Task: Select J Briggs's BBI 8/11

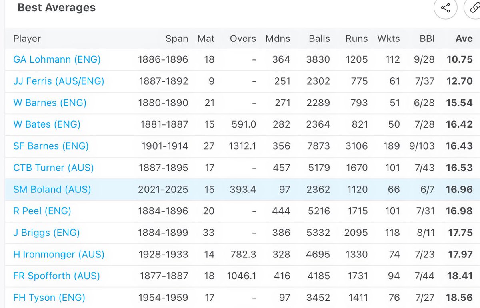Action: coord(426,233)
